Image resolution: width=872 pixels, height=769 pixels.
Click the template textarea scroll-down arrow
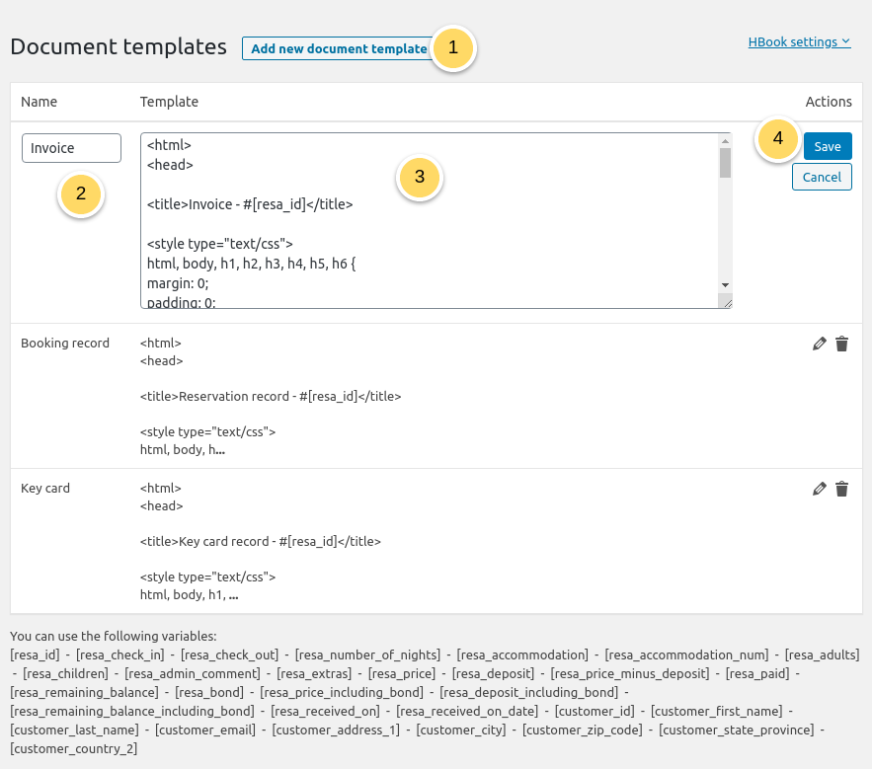point(725,284)
